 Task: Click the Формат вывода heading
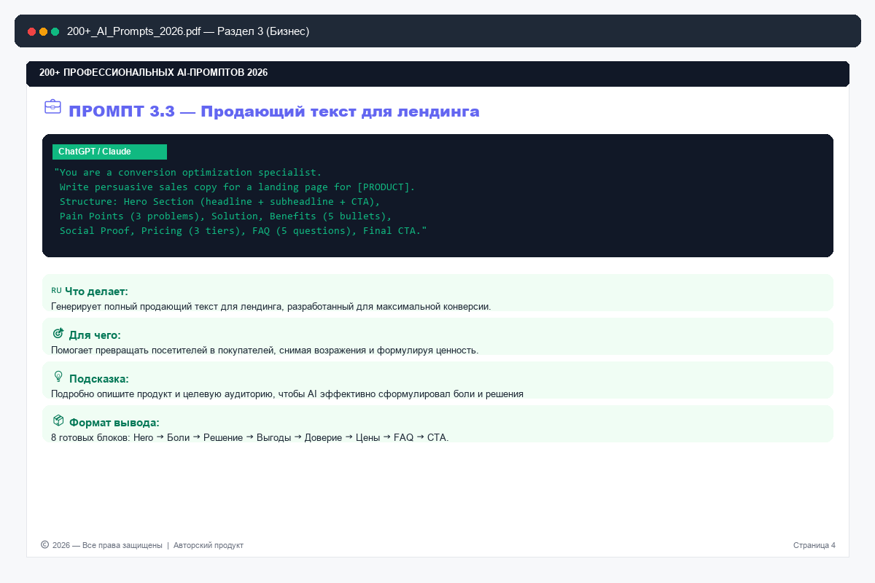(114, 422)
